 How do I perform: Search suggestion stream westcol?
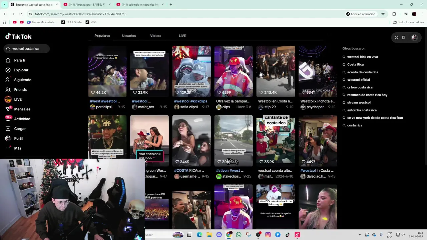coord(359,103)
